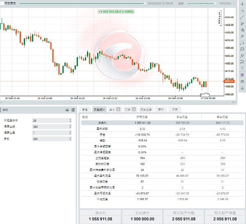Click the 平均交易 value 1 905.97
Image resolution: width=246 pixels, height=224 pixels.
[142, 199]
